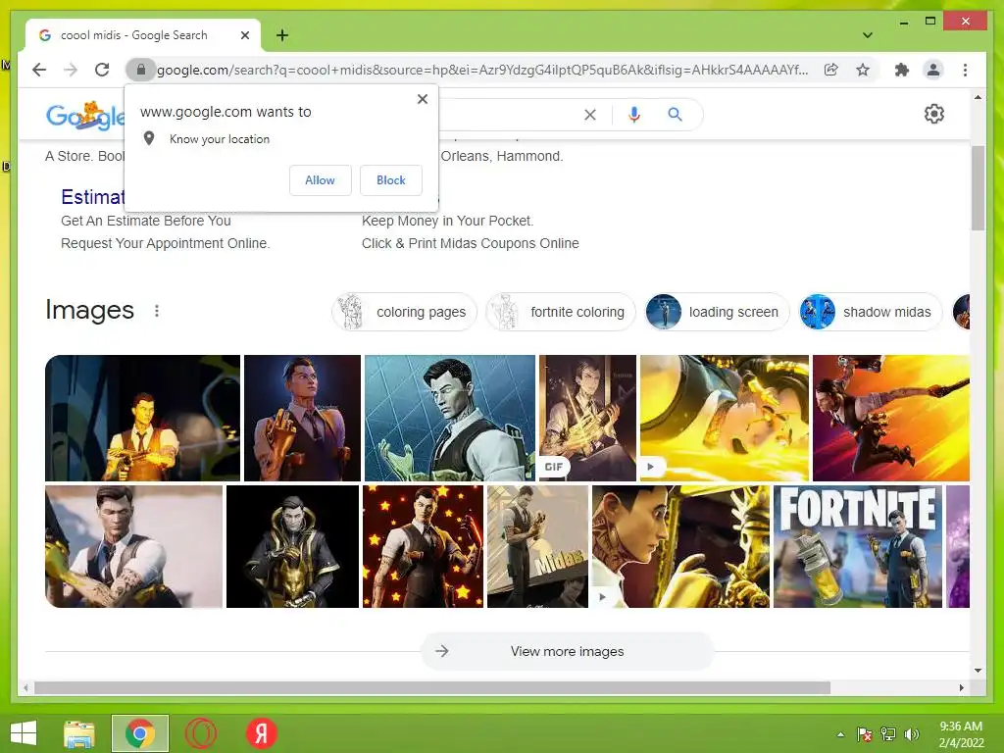
Task: Click 'View more images' button
Action: click(568, 651)
